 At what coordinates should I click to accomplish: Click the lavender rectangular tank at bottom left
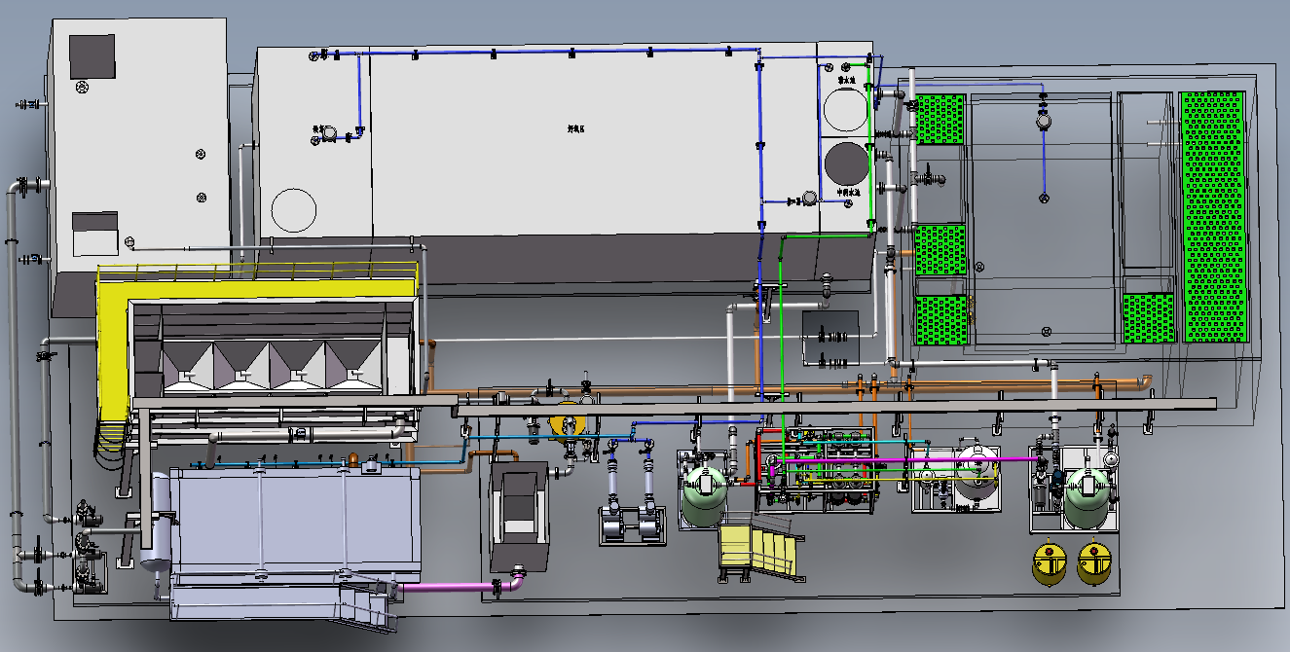[x=292, y=525]
